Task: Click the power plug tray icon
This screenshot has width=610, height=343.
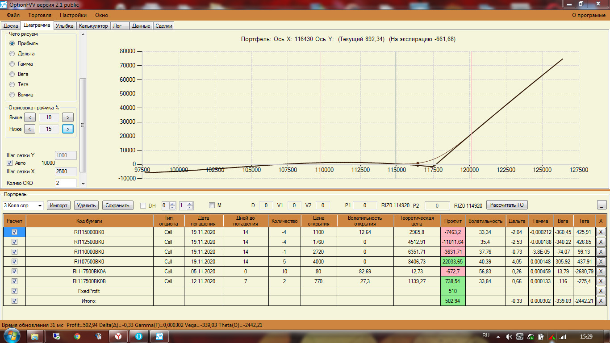Action: pos(541,336)
